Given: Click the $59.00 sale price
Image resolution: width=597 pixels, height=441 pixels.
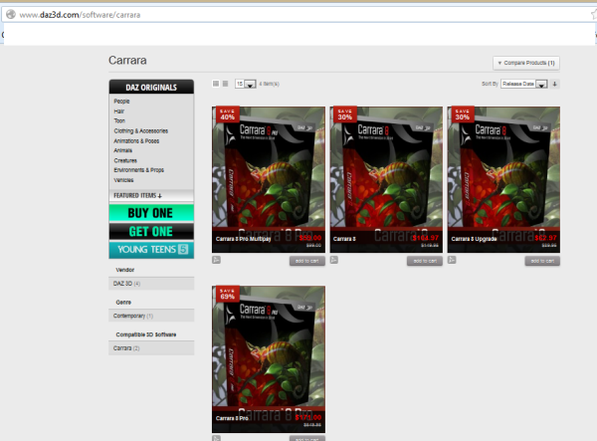Looking at the screenshot, I should click(x=309, y=238).
